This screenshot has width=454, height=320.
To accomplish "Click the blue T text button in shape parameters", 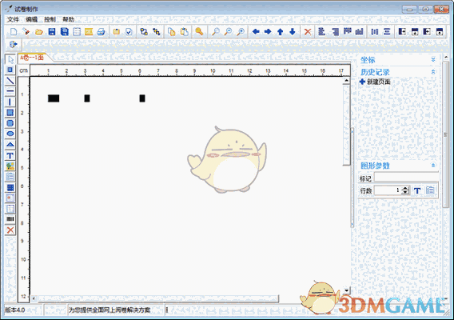I will (x=417, y=190).
